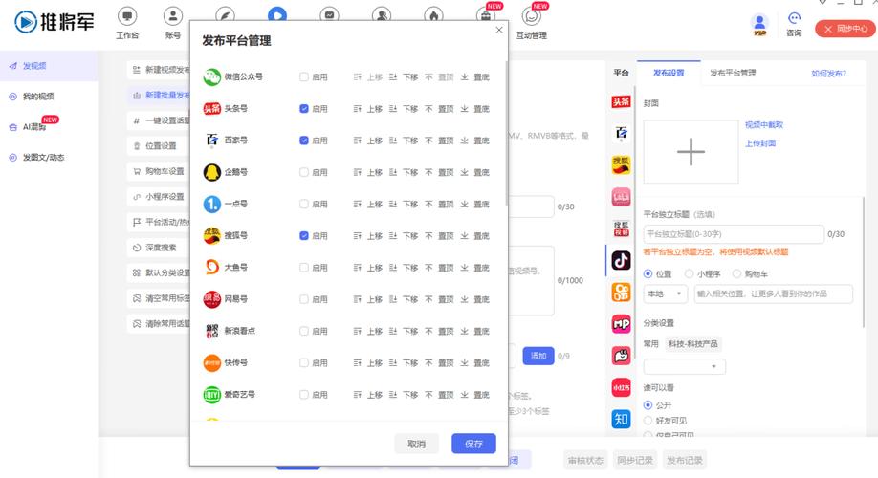Select the 购物车 radio option
Image resolution: width=878 pixels, height=478 pixels.
736,273
